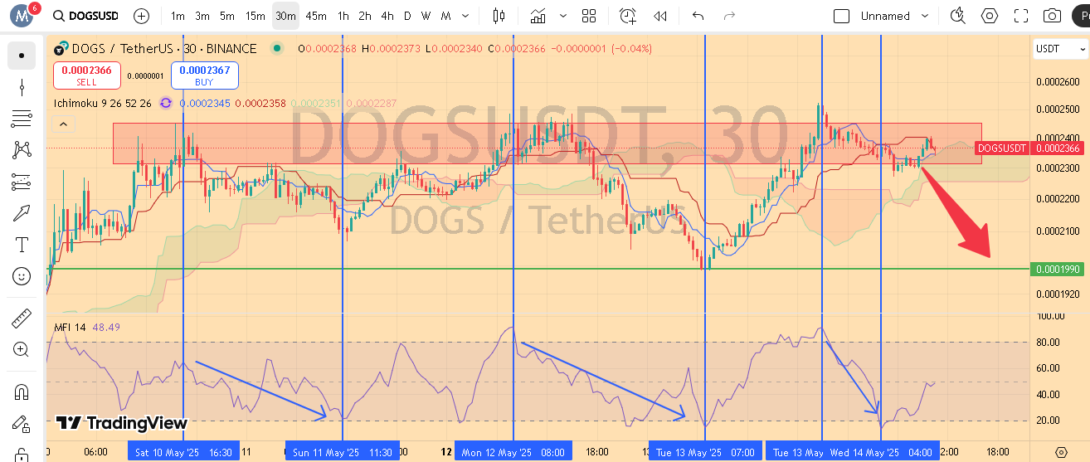This screenshot has height=462, width=1090.
Task: Switch to the 1m timeframe
Action: coord(178,16)
